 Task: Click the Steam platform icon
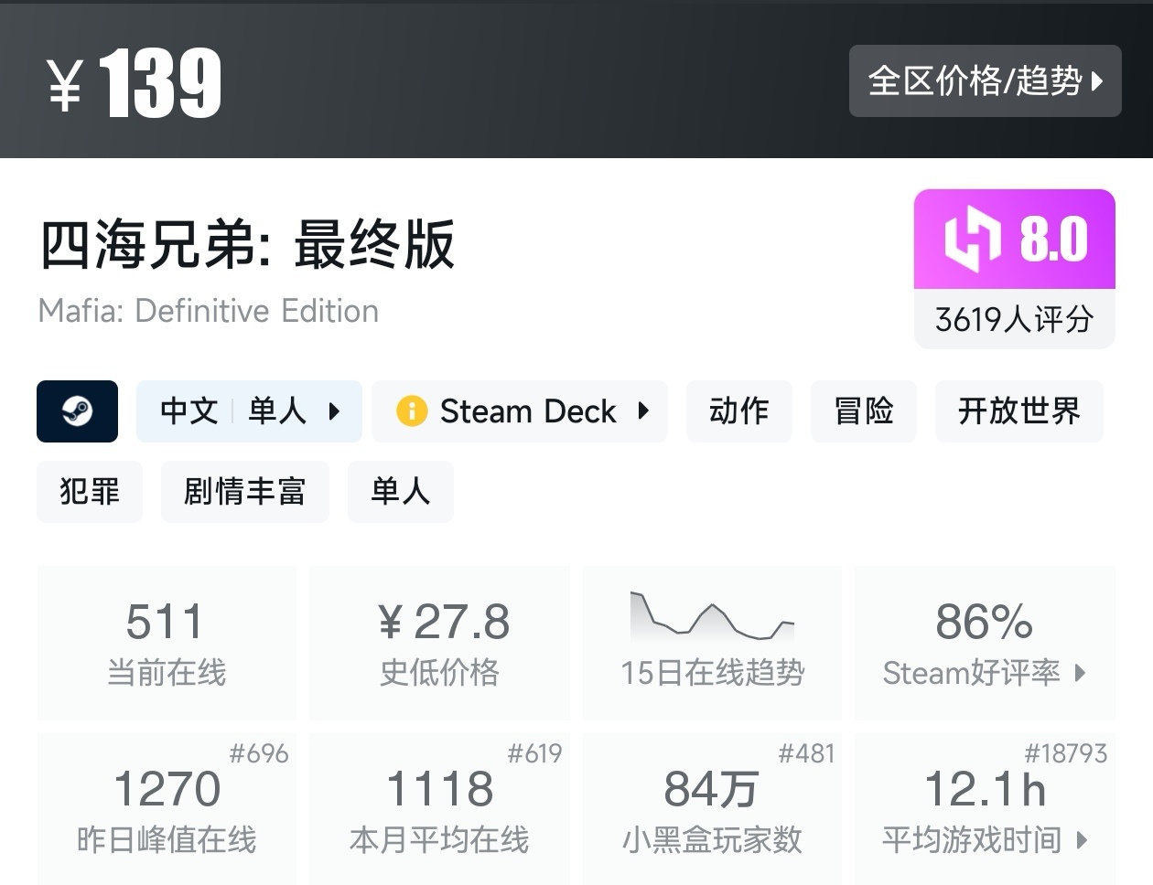tap(77, 411)
